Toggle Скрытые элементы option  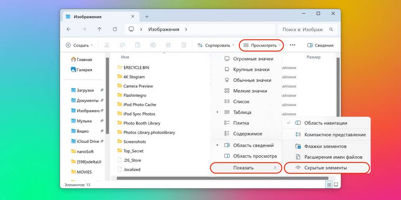pyautogui.click(x=327, y=168)
